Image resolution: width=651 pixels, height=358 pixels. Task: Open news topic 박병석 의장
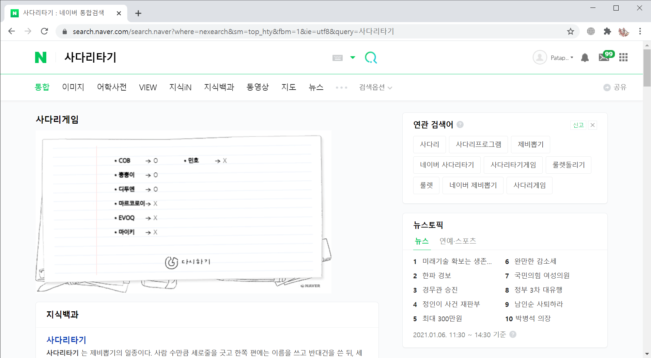coord(533,318)
